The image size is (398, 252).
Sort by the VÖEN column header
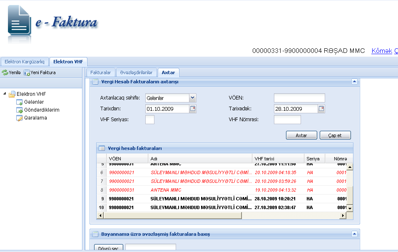[127, 159]
